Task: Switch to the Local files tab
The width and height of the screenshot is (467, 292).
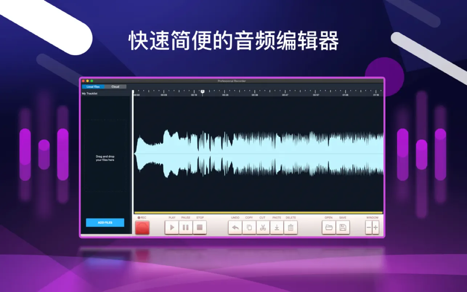Action: 93,87
